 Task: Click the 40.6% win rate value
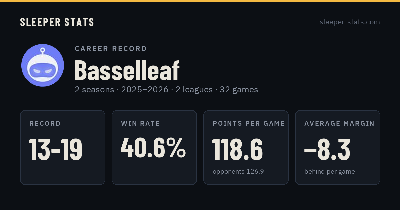(153, 148)
